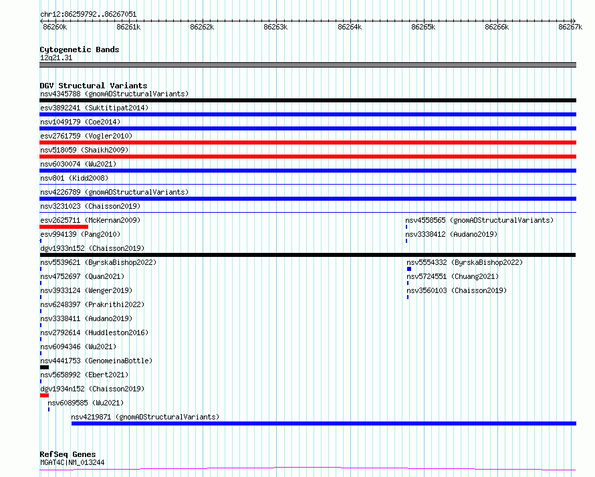Screen dimensions: 595x477
Task: Click the blue bar under nsv1049179
Action: coord(308,128)
